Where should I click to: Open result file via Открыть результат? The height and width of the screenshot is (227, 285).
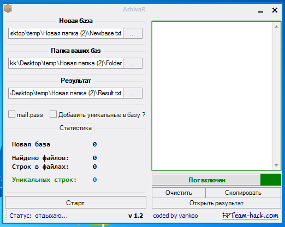(x=216, y=203)
